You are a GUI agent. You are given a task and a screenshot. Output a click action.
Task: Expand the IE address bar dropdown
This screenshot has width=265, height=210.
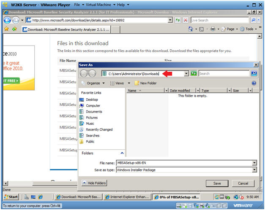(170, 20)
